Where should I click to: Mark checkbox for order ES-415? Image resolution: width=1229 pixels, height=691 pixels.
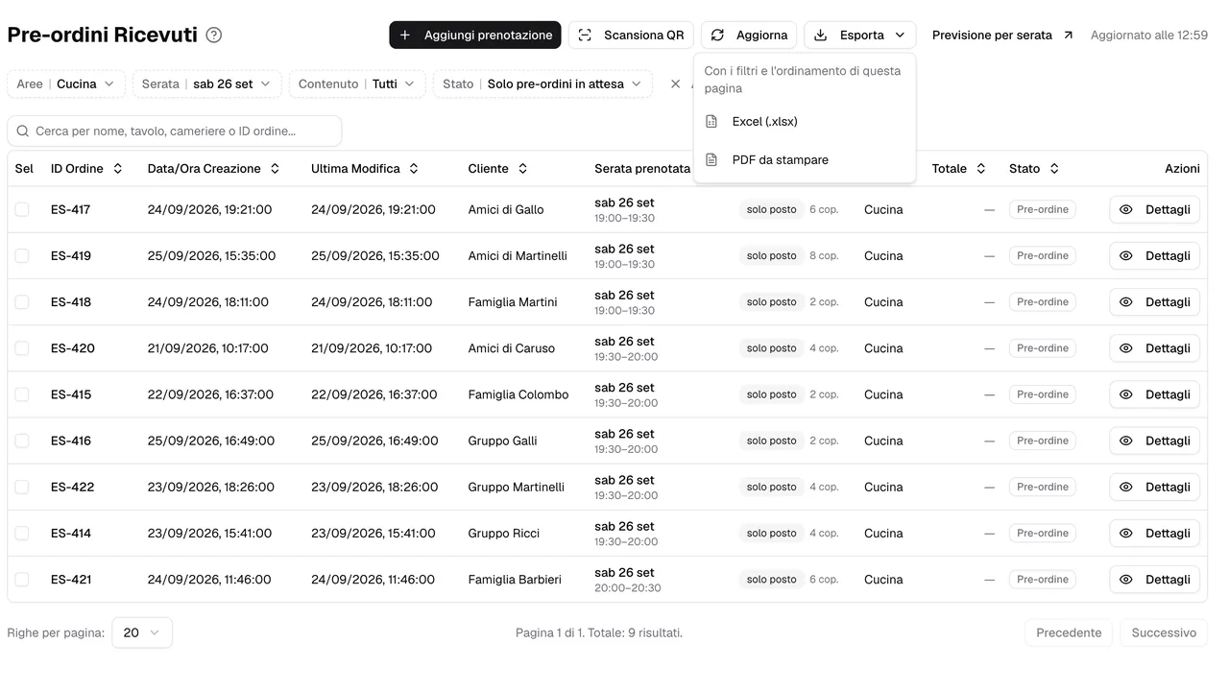point(22,394)
